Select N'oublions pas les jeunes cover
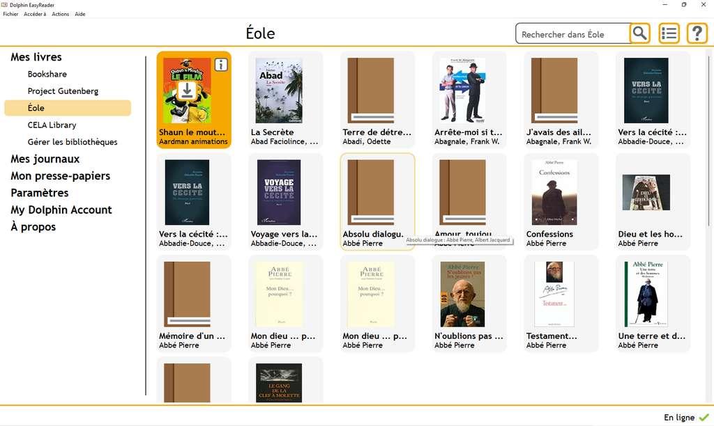The width and height of the screenshot is (714, 426). (462, 294)
